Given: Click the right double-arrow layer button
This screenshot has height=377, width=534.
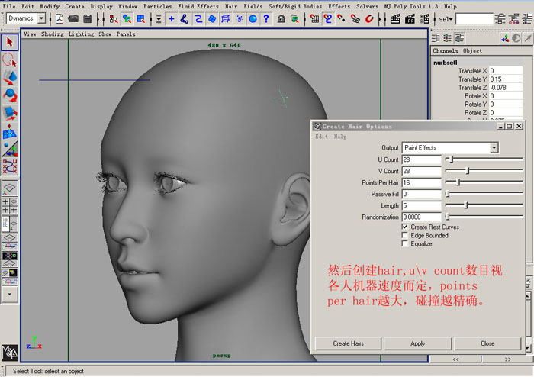Looking at the screenshot, I should click(x=507, y=359).
